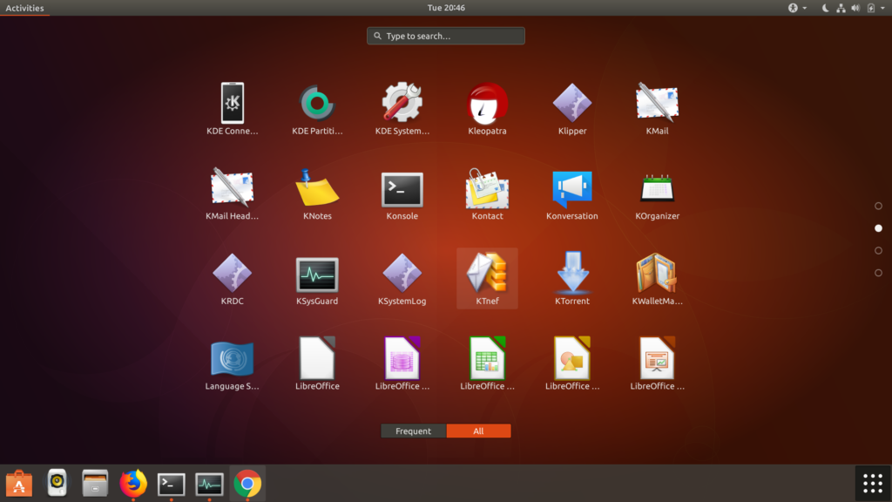Click Activities in the top bar

coord(24,8)
